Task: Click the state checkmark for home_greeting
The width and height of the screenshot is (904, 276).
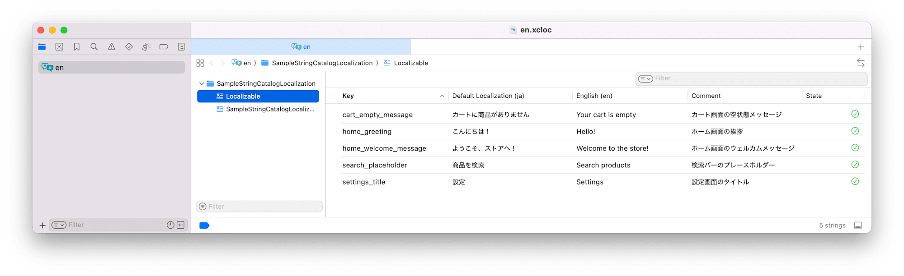Action: click(x=855, y=131)
